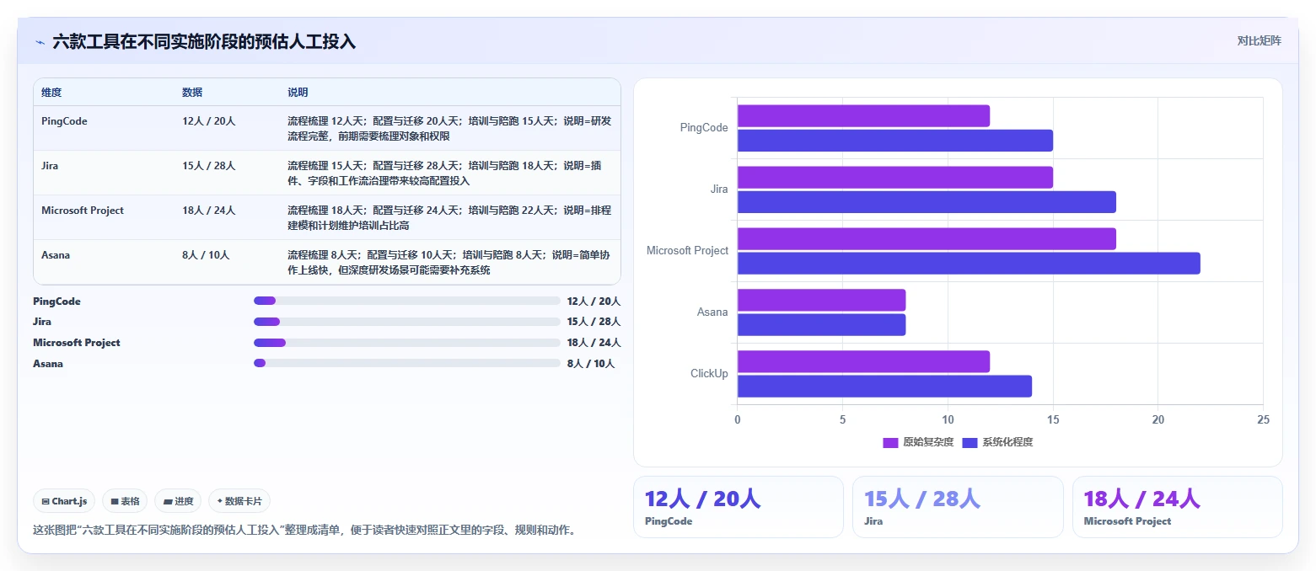This screenshot has height=571, width=1316.
Task: Click the ClickUp axis label in the chart
Action: 709,374
